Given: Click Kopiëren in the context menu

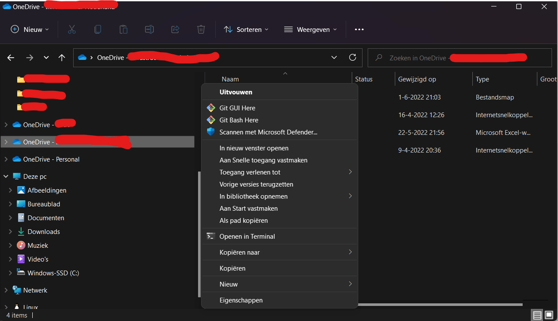Looking at the screenshot, I should [279, 268].
